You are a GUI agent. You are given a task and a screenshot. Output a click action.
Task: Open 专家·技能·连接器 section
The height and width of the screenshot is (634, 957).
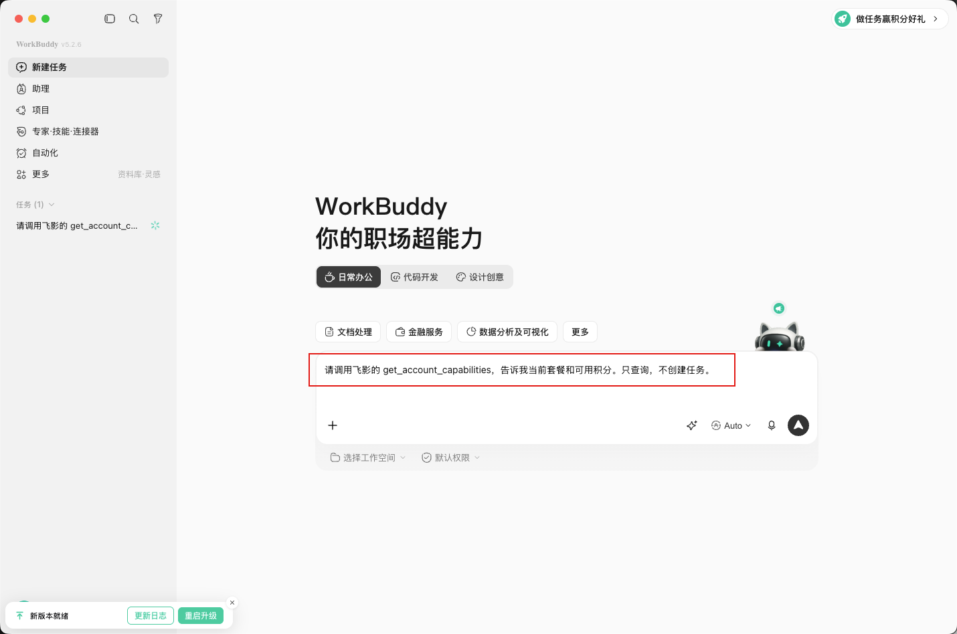tap(88, 132)
